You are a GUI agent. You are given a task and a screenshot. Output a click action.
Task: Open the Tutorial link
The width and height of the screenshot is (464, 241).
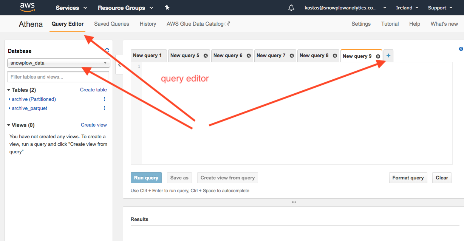click(390, 24)
